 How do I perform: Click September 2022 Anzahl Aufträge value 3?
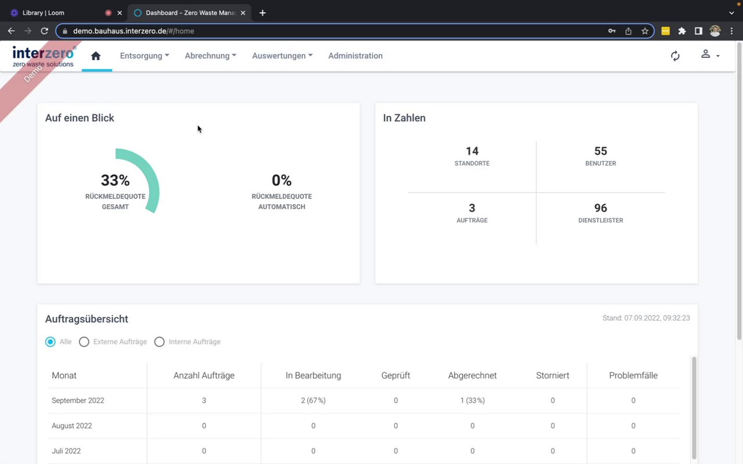click(x=204, y=400)
